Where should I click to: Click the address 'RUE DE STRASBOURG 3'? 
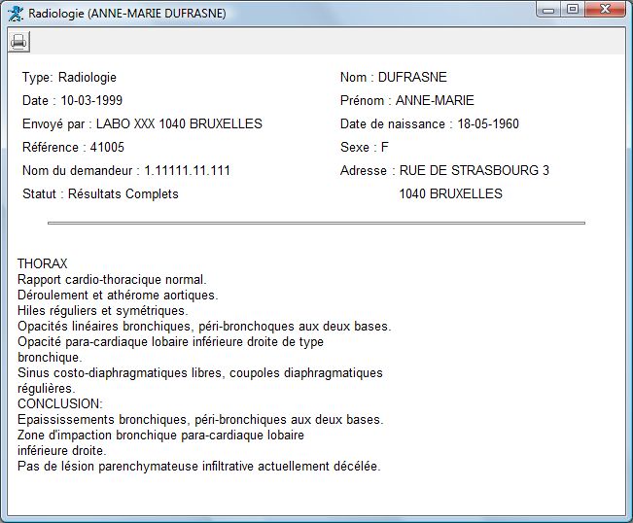475,170
